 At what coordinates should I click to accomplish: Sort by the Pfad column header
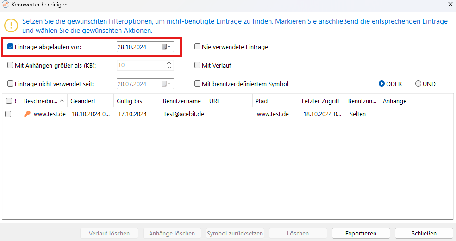pos(275,101)
